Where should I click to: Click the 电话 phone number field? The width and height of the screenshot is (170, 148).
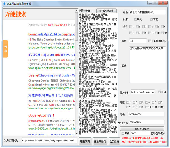tap(146, 114)
